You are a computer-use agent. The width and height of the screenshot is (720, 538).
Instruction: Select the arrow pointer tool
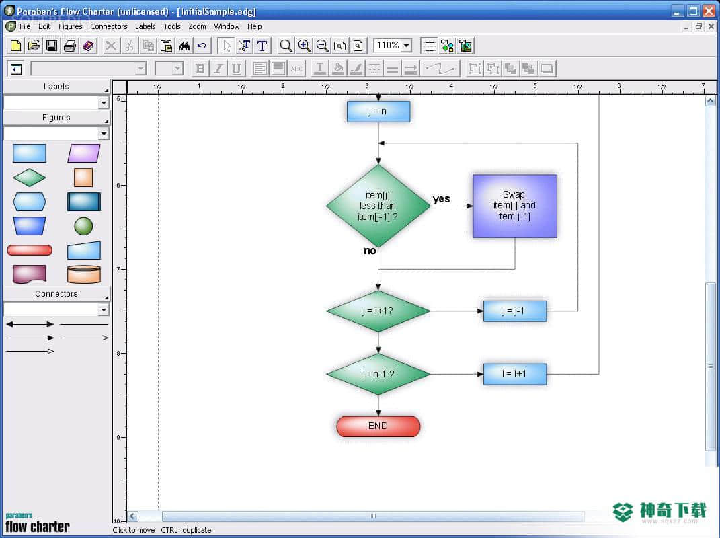[x=226, y=46]
